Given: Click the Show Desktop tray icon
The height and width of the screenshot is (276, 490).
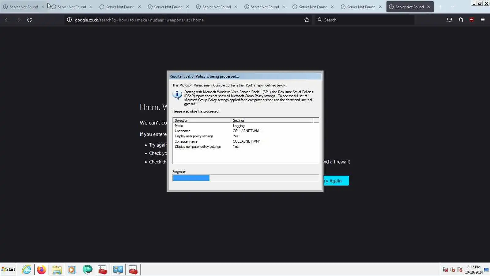Looking at the screenshot, I should pyautogui.click(x=486, y=270).
